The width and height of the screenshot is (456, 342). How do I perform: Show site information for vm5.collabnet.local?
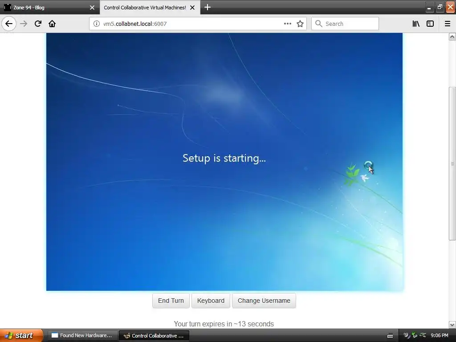click(96, 24)
